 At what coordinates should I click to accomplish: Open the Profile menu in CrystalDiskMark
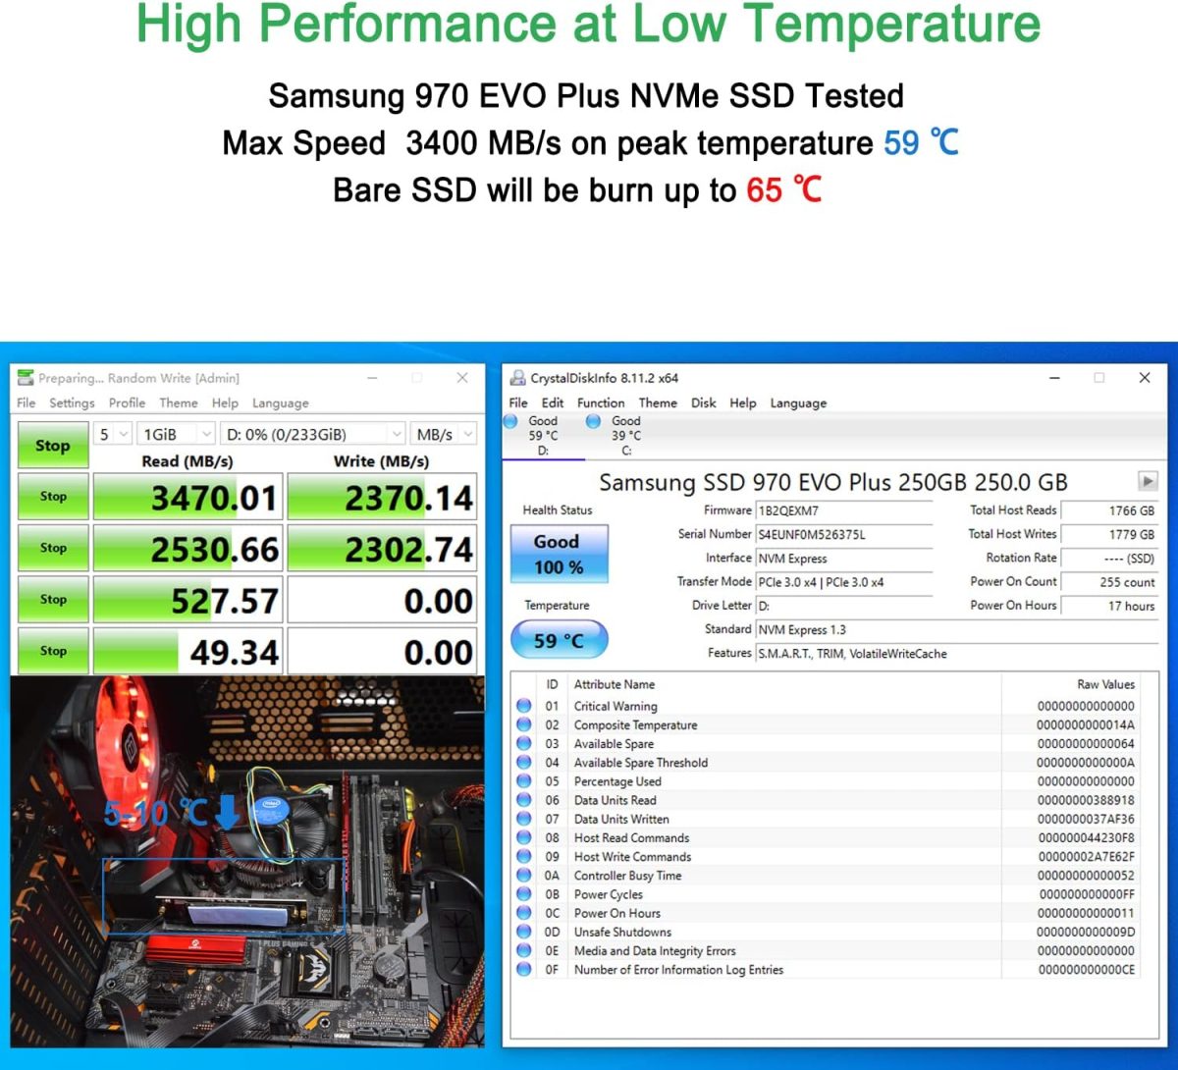click(127, 402)
